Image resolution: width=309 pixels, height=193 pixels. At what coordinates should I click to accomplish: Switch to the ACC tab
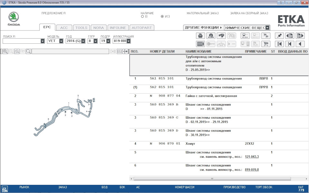[64, 28]
